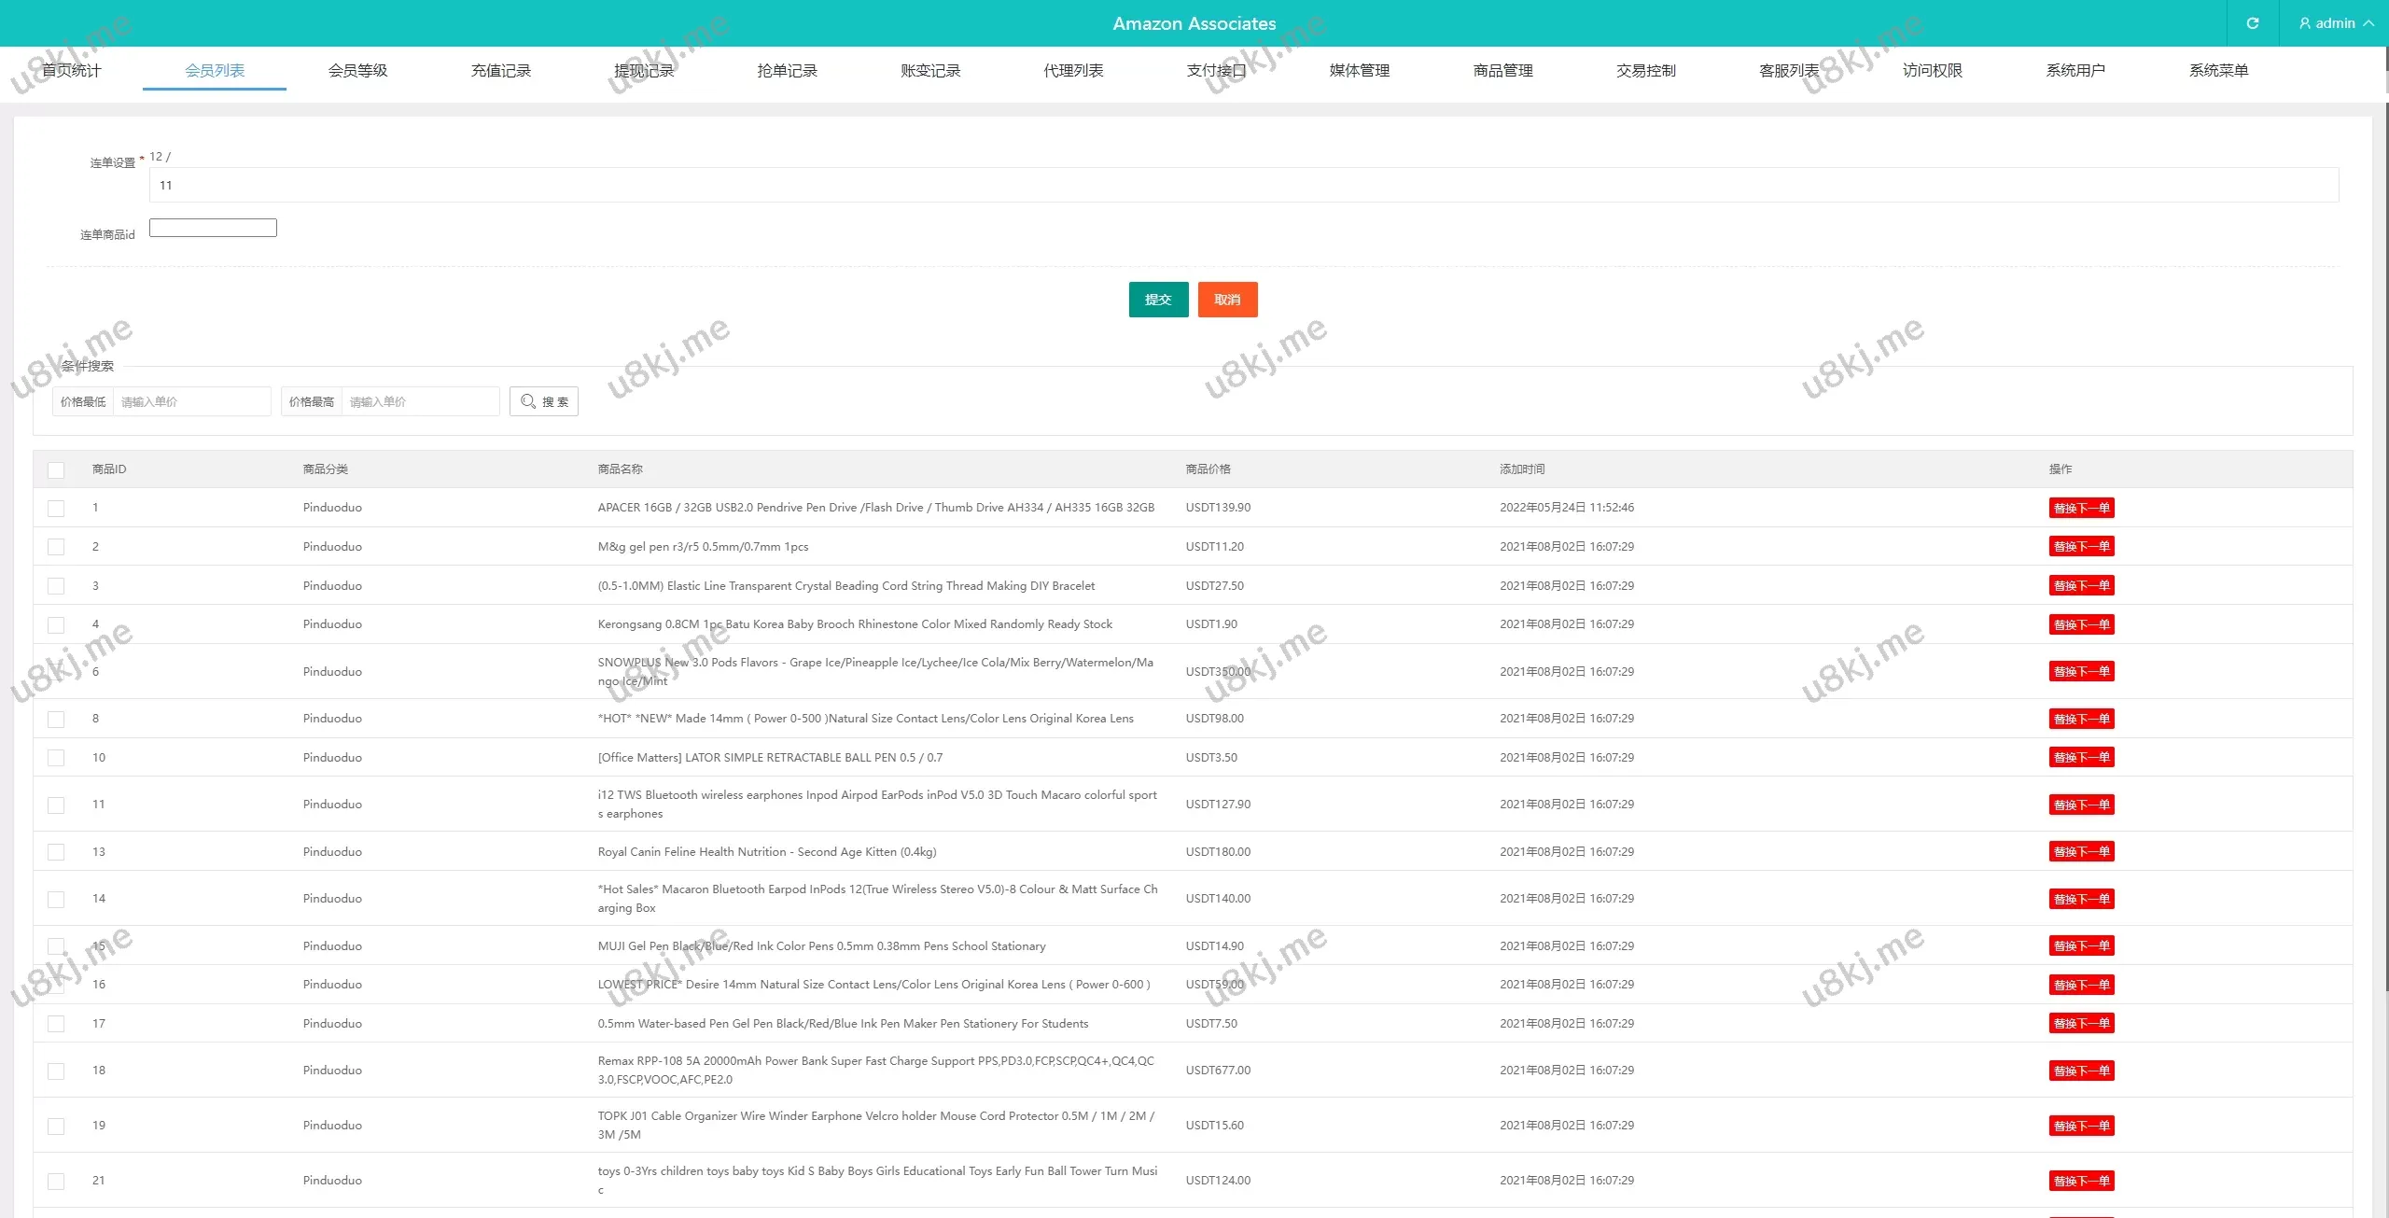Select checkbox for product ID 18
Screen dimensions: 2389x1218
click(x=56, y=1071)
